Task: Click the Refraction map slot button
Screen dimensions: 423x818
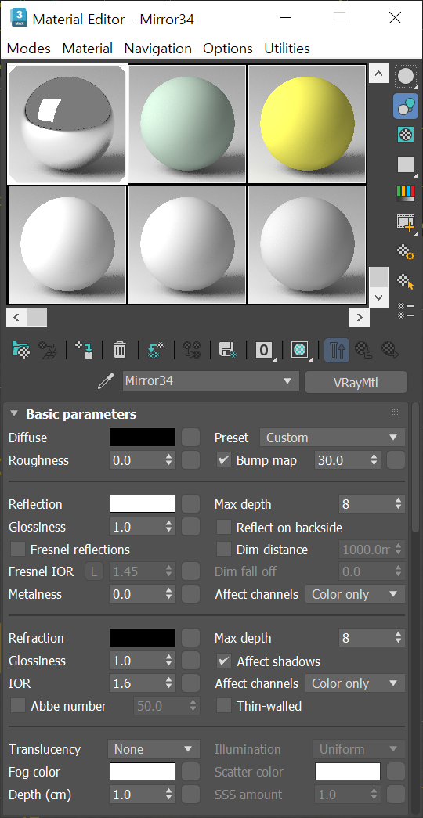Action: (x=190, y=637)
